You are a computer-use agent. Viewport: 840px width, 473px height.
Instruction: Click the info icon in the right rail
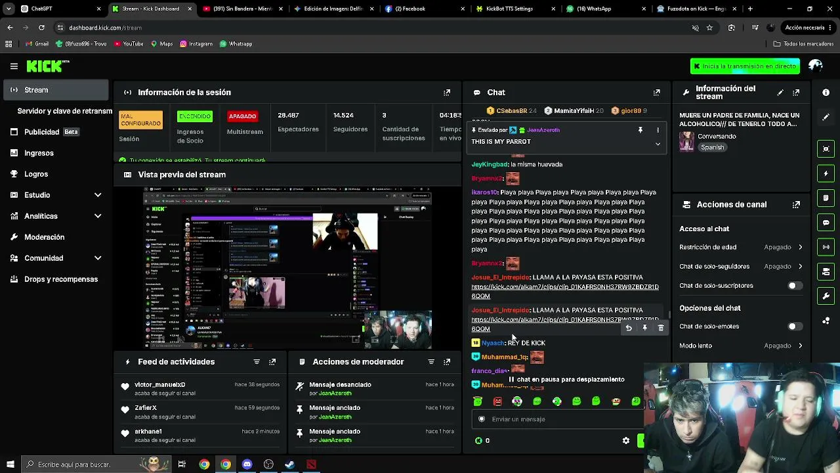tap(826, 93)
